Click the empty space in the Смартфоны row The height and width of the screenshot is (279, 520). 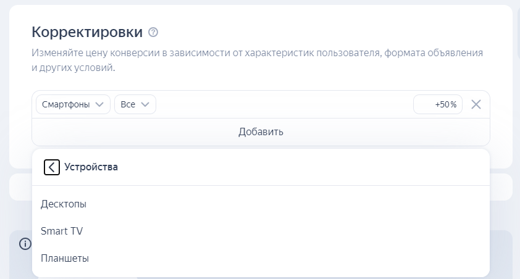[284, 104]
